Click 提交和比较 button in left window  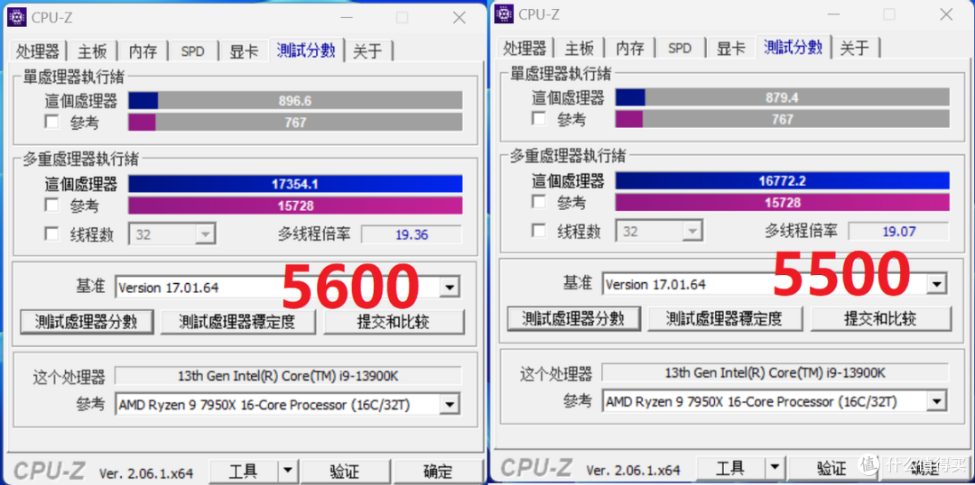pos(395,322)
